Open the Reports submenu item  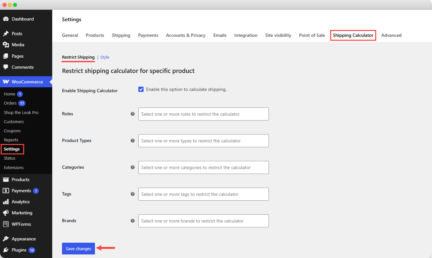pyautogui.click(x=11, y=140)
